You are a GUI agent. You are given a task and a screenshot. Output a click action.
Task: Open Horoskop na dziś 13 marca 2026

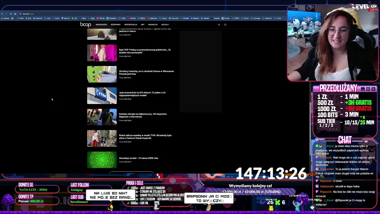(x=139, y=158)
